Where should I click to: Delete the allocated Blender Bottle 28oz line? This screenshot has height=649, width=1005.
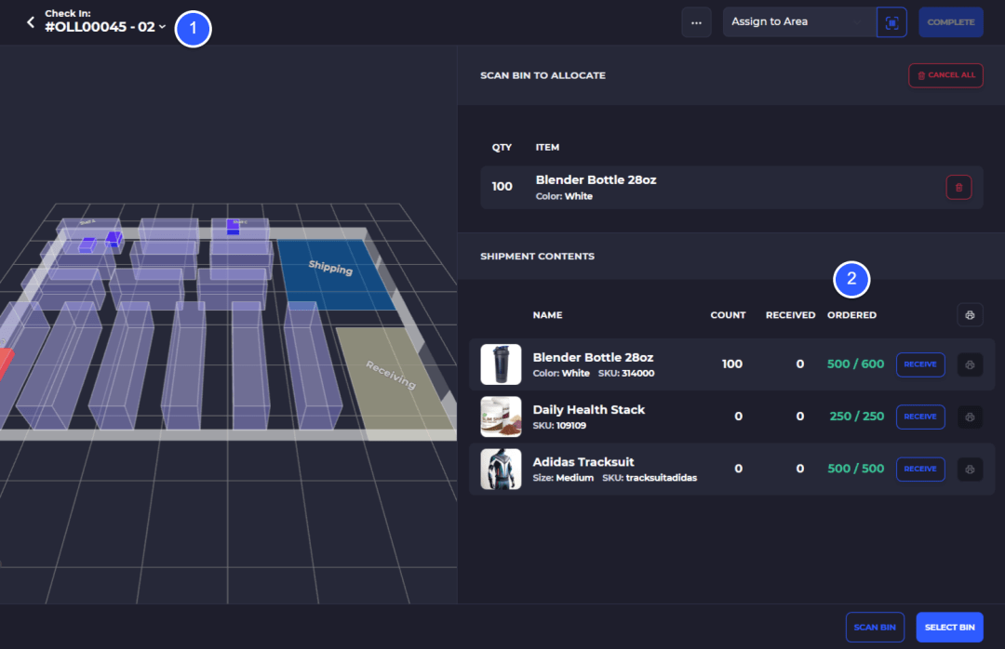click(958, 188)
